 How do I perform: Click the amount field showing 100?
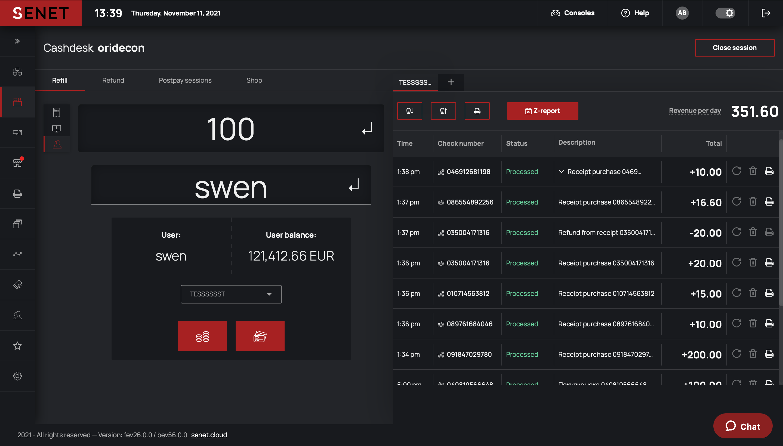(x=231, y=128)
